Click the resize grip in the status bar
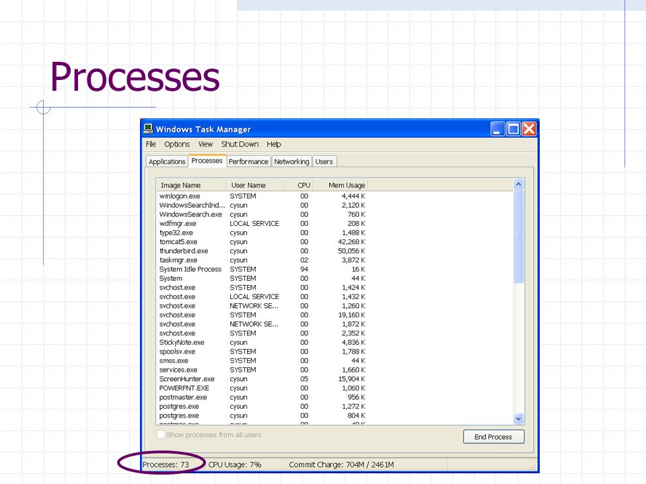The height and width of the screenshot is (484, 646). point(533,467)
